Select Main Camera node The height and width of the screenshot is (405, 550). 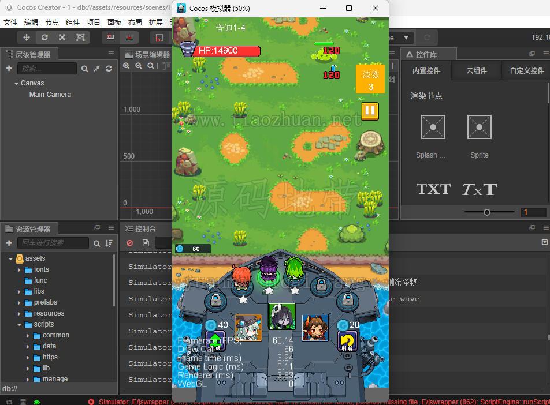coord(50,95)
